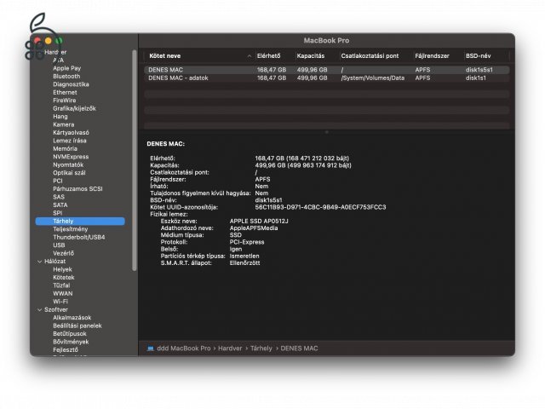Sort by Kötet neve column header

[x=164, y=55]
